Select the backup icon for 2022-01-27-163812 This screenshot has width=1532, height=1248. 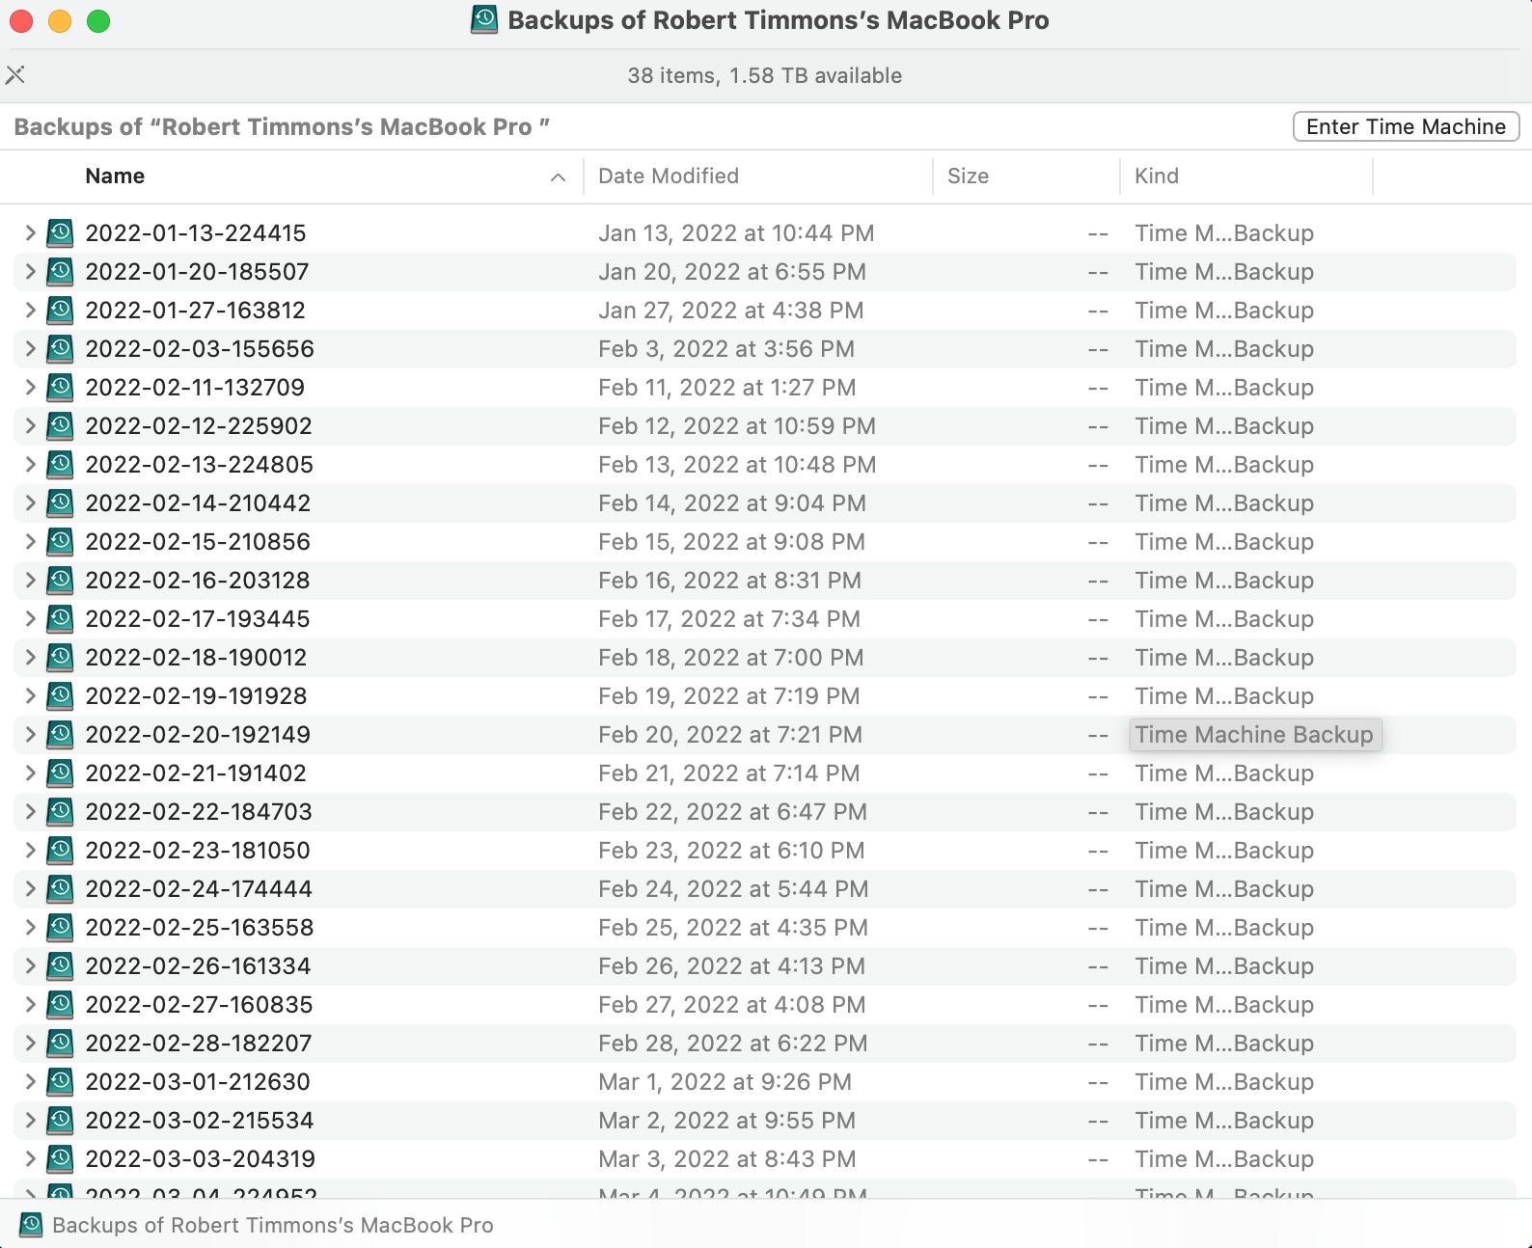[x=60, y=311]
